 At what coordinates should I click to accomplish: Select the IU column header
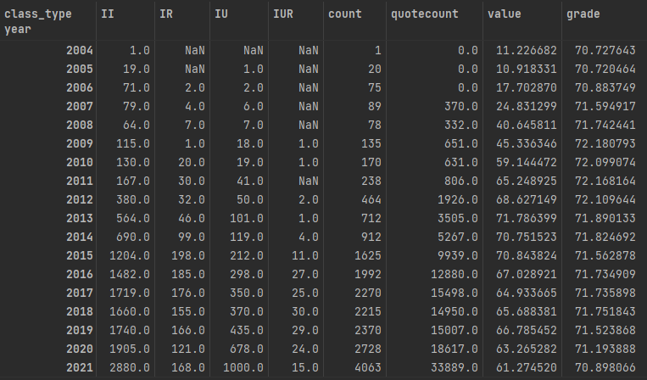[x=224, y=14]
